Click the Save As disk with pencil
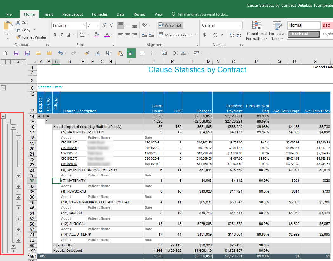Image resolution: width=333 pixels, height=261 pixels. tap(27, 53)
